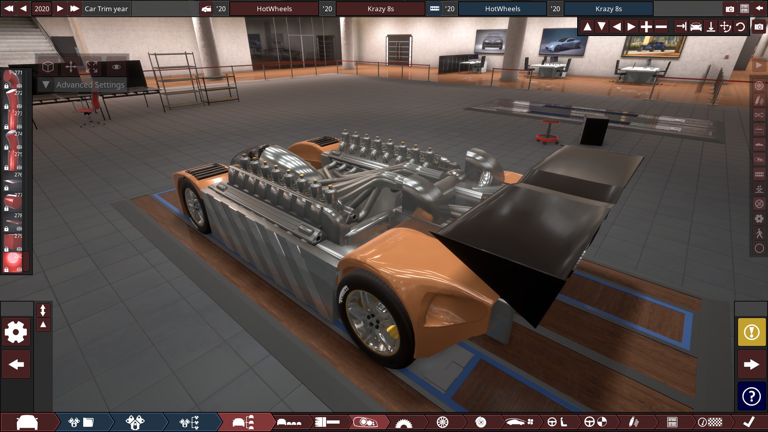Click the move arrows fixture icon
The height and width of the screenshot is (432, 768).
tap(71, 67)
